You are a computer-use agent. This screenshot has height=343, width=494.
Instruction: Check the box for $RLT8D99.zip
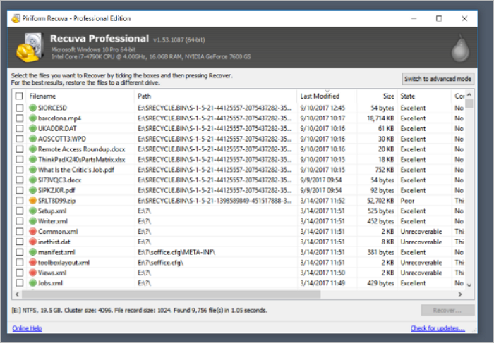(x=20, y=201)
